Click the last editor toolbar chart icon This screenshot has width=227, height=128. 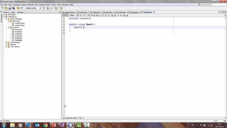(x=127, y=15)
